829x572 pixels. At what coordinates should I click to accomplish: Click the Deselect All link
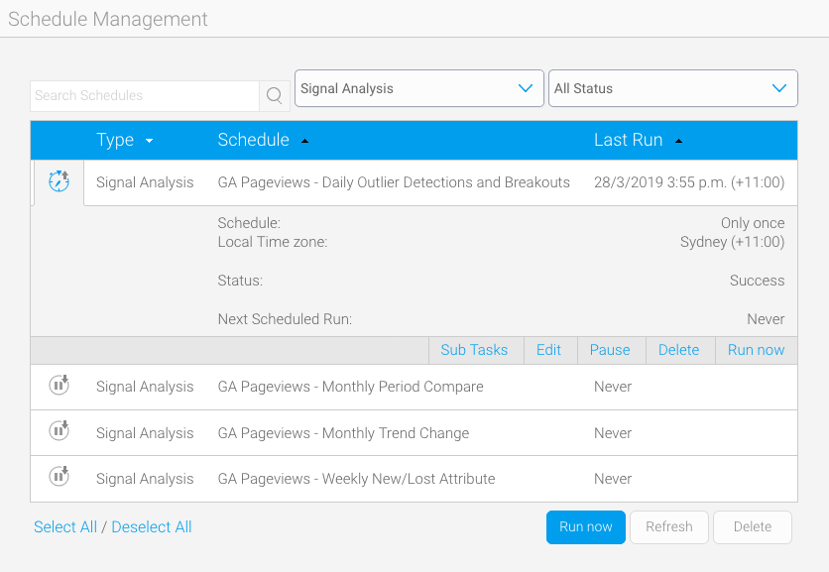[151, 526]
